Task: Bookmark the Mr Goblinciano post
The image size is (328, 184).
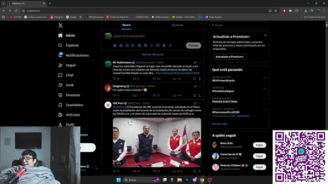Action: coord(194,79)
